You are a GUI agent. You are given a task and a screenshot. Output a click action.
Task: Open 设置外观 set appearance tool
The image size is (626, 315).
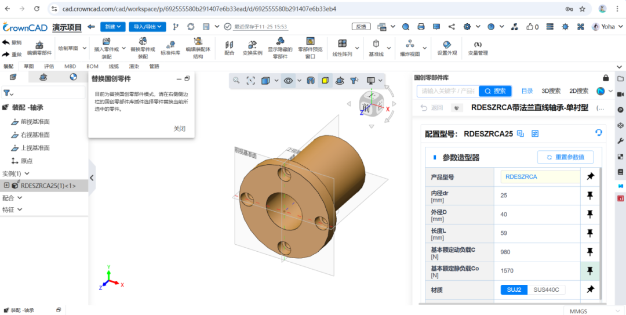click(447, 48)
